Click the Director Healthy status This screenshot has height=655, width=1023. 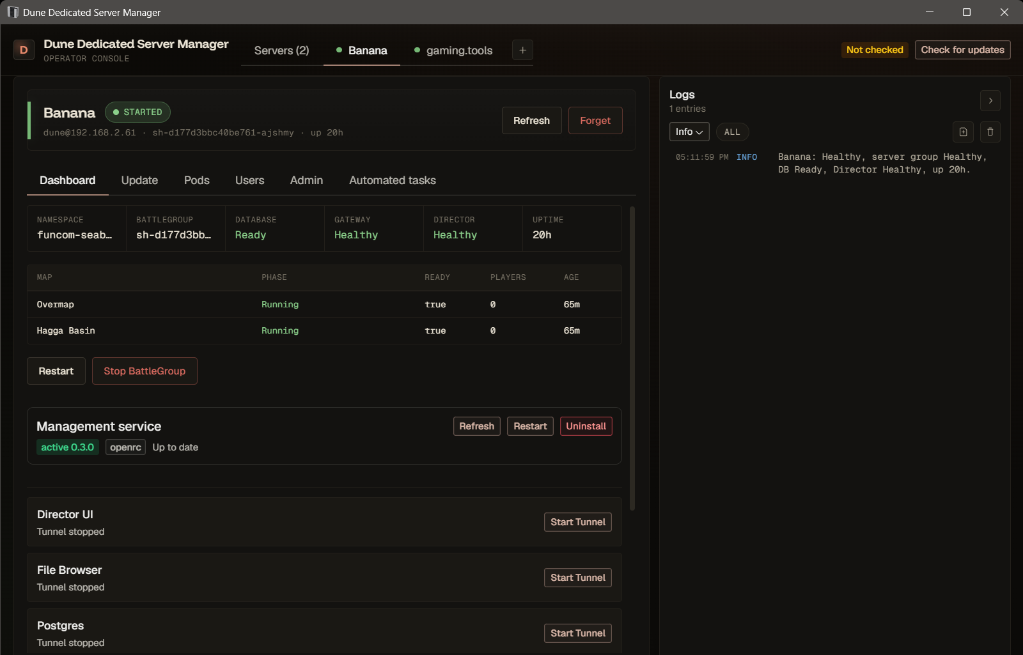tap(455, 235)
